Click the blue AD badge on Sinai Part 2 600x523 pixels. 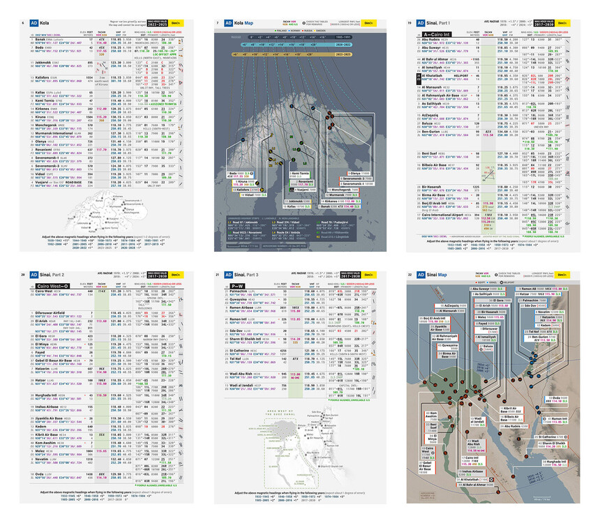(x=34, y=275)
